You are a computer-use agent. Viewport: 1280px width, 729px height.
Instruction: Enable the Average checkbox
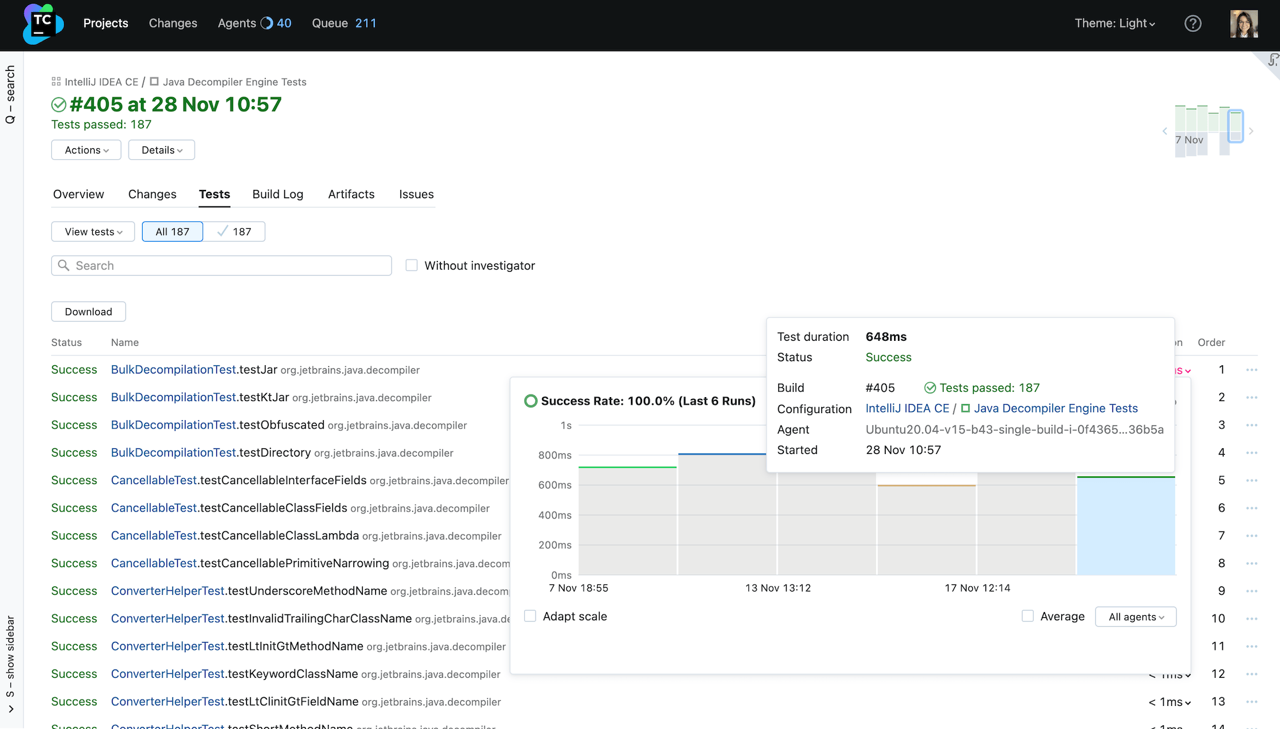[1027, 616]
